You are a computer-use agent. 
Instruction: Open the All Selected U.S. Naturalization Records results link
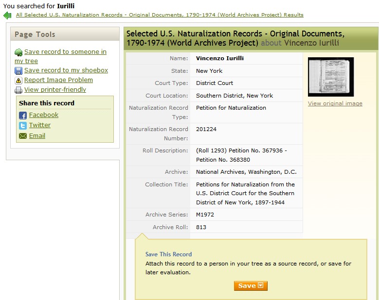coord(160,15)
